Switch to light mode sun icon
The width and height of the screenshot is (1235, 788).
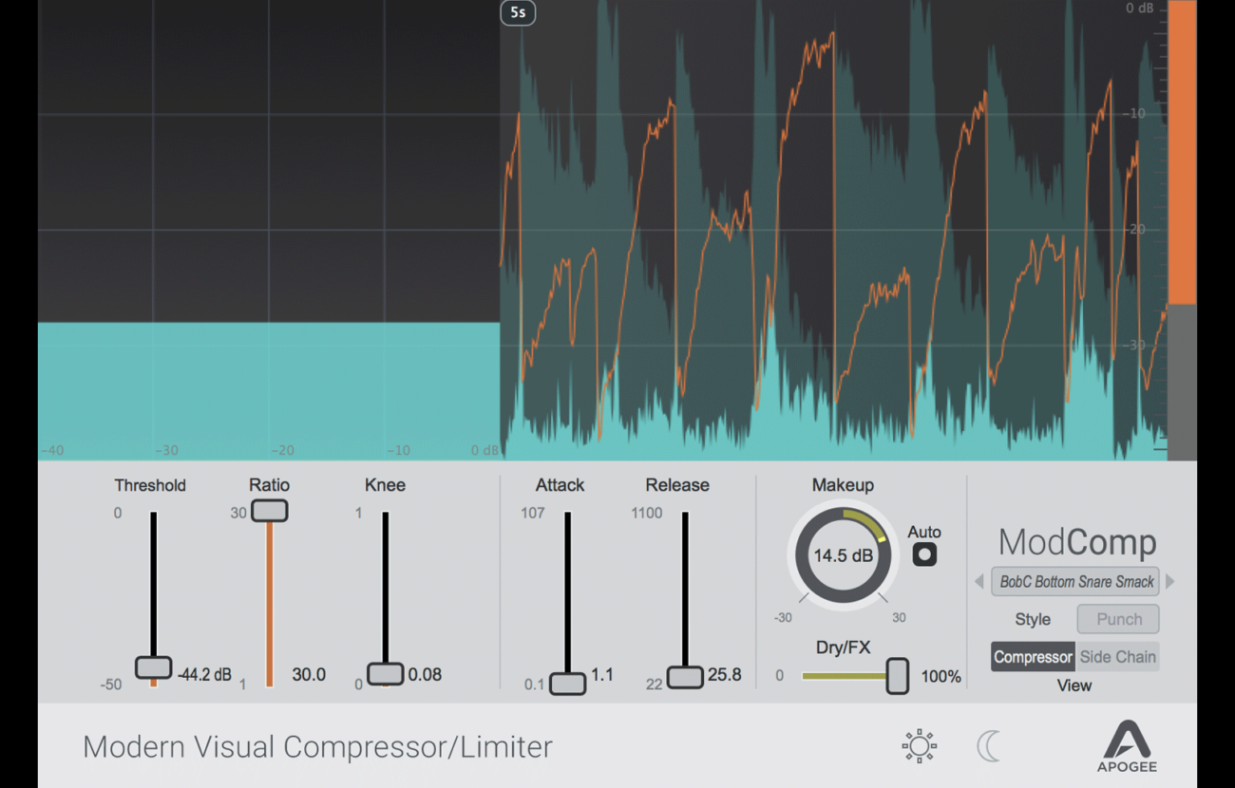919,746
